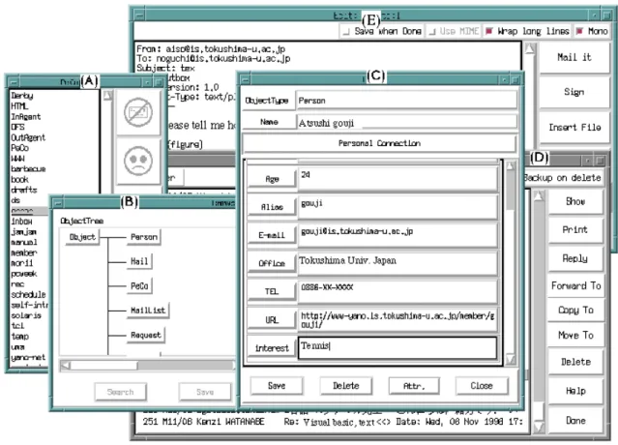The height and width of the screenshot is (445, 618).
Task: Open window menu button of window C
Action: click(246, 80)
